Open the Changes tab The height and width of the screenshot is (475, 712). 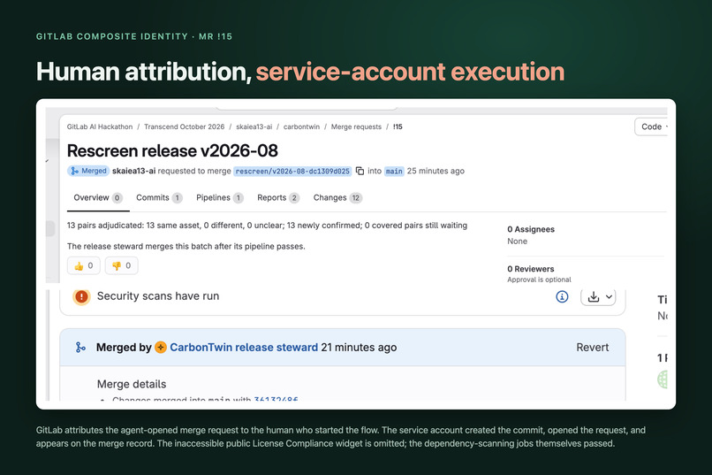(x=337, y=198)
